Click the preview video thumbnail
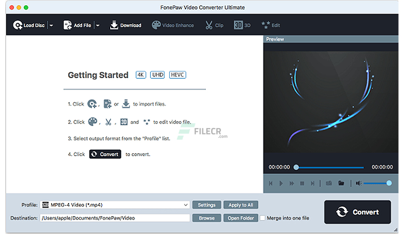Screen dimensions: 404x234 pyautogui.click(x=331, y=102)
